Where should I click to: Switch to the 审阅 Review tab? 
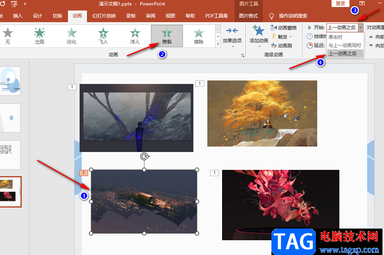coord(151,16)
